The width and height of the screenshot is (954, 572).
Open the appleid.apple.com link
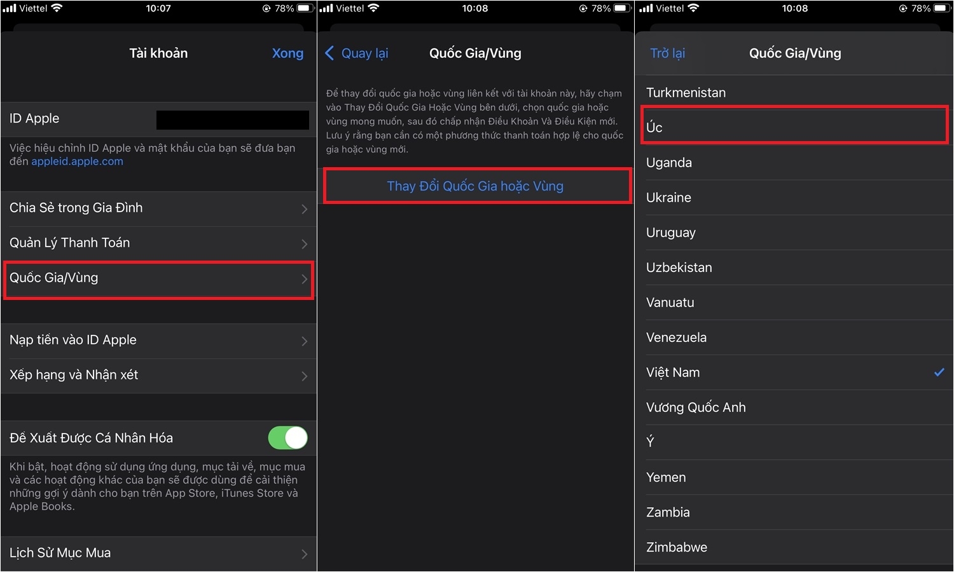pos(77,161)
